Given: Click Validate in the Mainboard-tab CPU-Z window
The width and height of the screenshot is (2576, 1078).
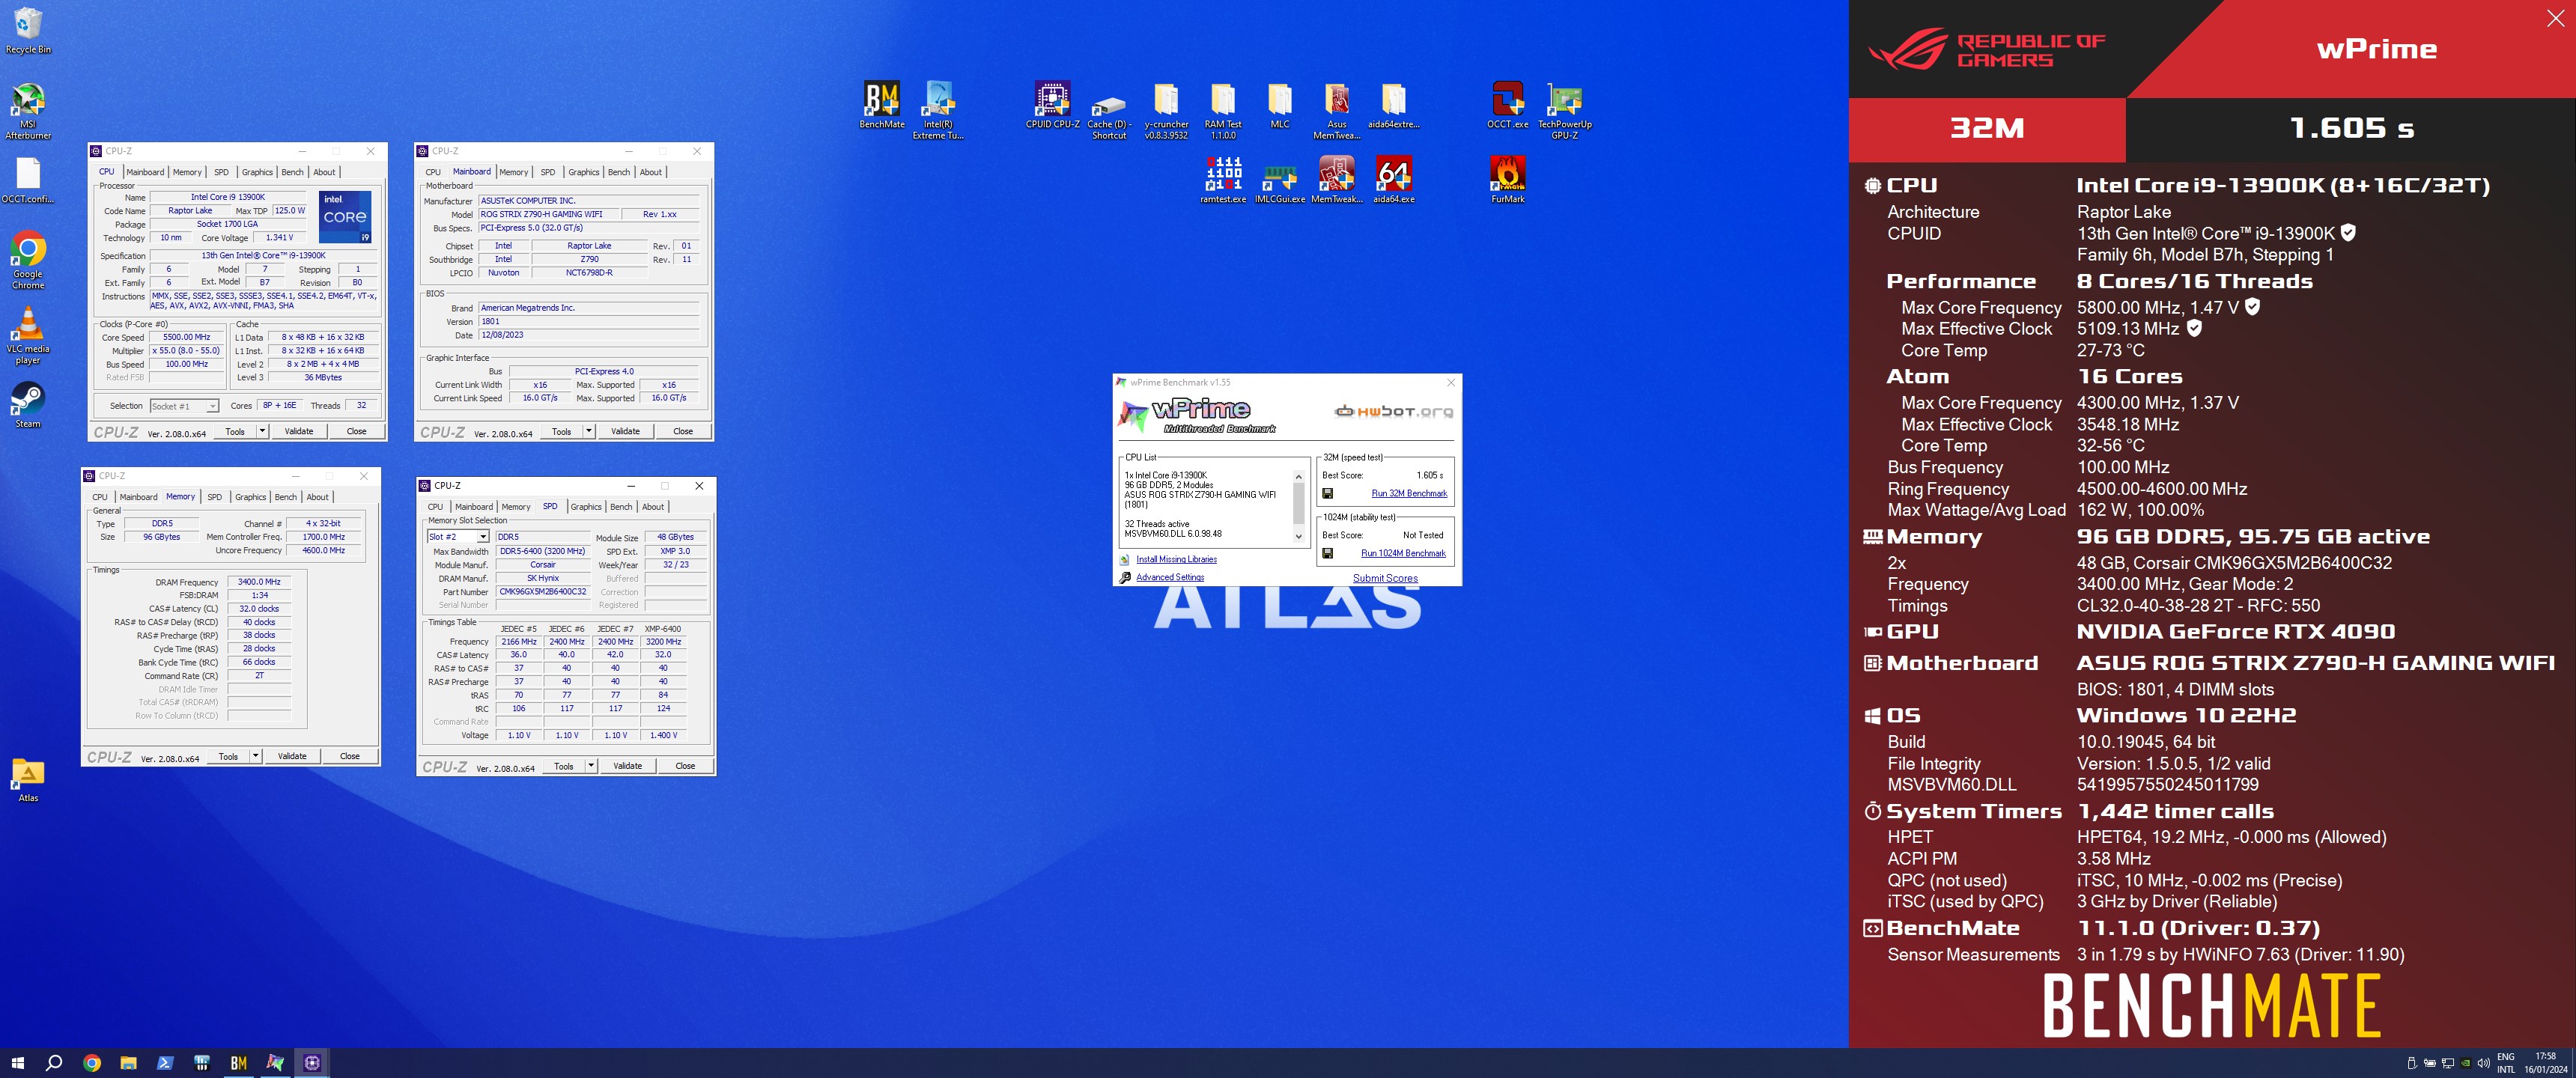Looking at the screenshot, I should 625,431.
